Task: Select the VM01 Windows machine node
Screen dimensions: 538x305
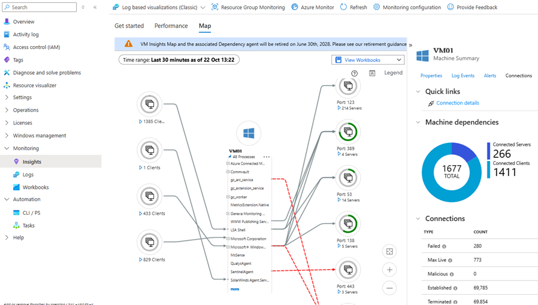Action: coord(249,133)
